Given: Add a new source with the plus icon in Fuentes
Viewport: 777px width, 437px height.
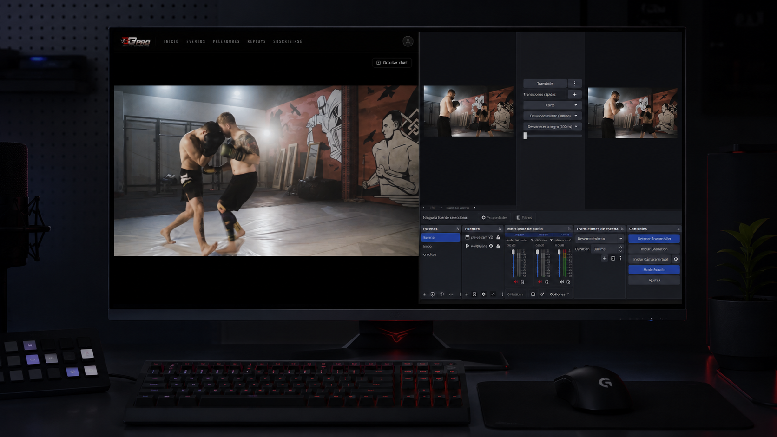Looking at the screenshot, I should (x=467, y=294).
